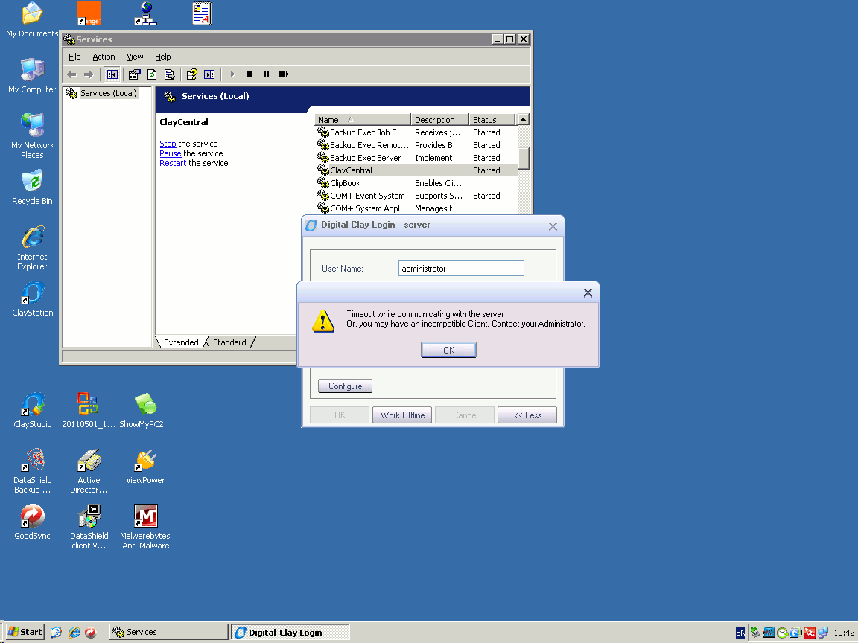The height and width of the screenshot is (643, 858).
Task: Select the Backup Exec Job E... service row
Action: coord(416,132)
